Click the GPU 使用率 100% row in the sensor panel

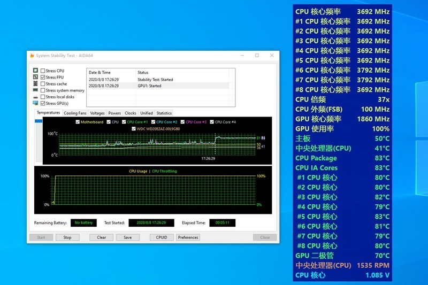click(x=342, y=129)
